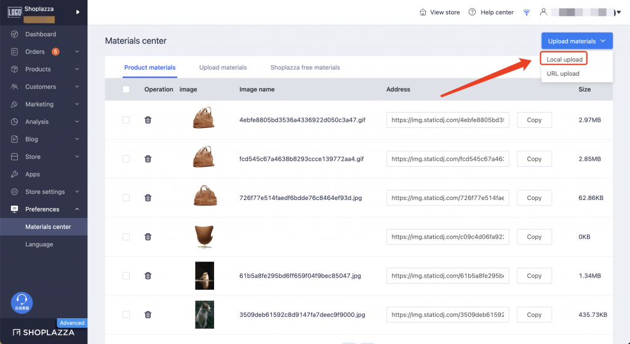The width and height of the screenshot is (630, 344).
Task: Copy the address of 3509deb61592c8d9 jpg
Action: 534,314
